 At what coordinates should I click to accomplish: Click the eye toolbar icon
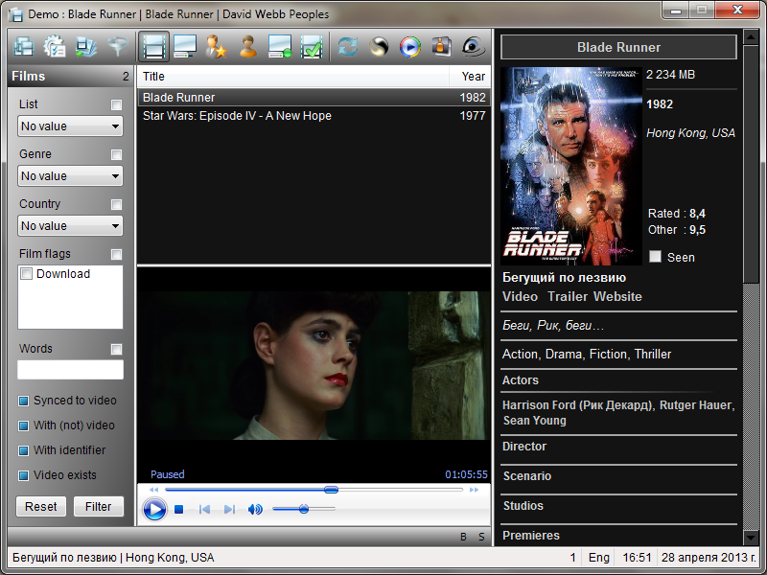pyautogui.click(x=473, y=47)
